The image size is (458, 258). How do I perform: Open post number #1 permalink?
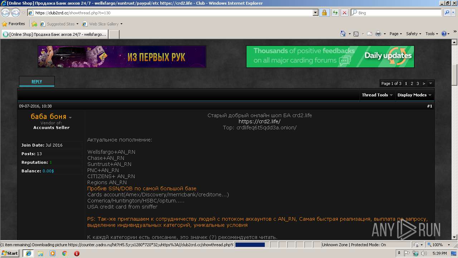429,106
